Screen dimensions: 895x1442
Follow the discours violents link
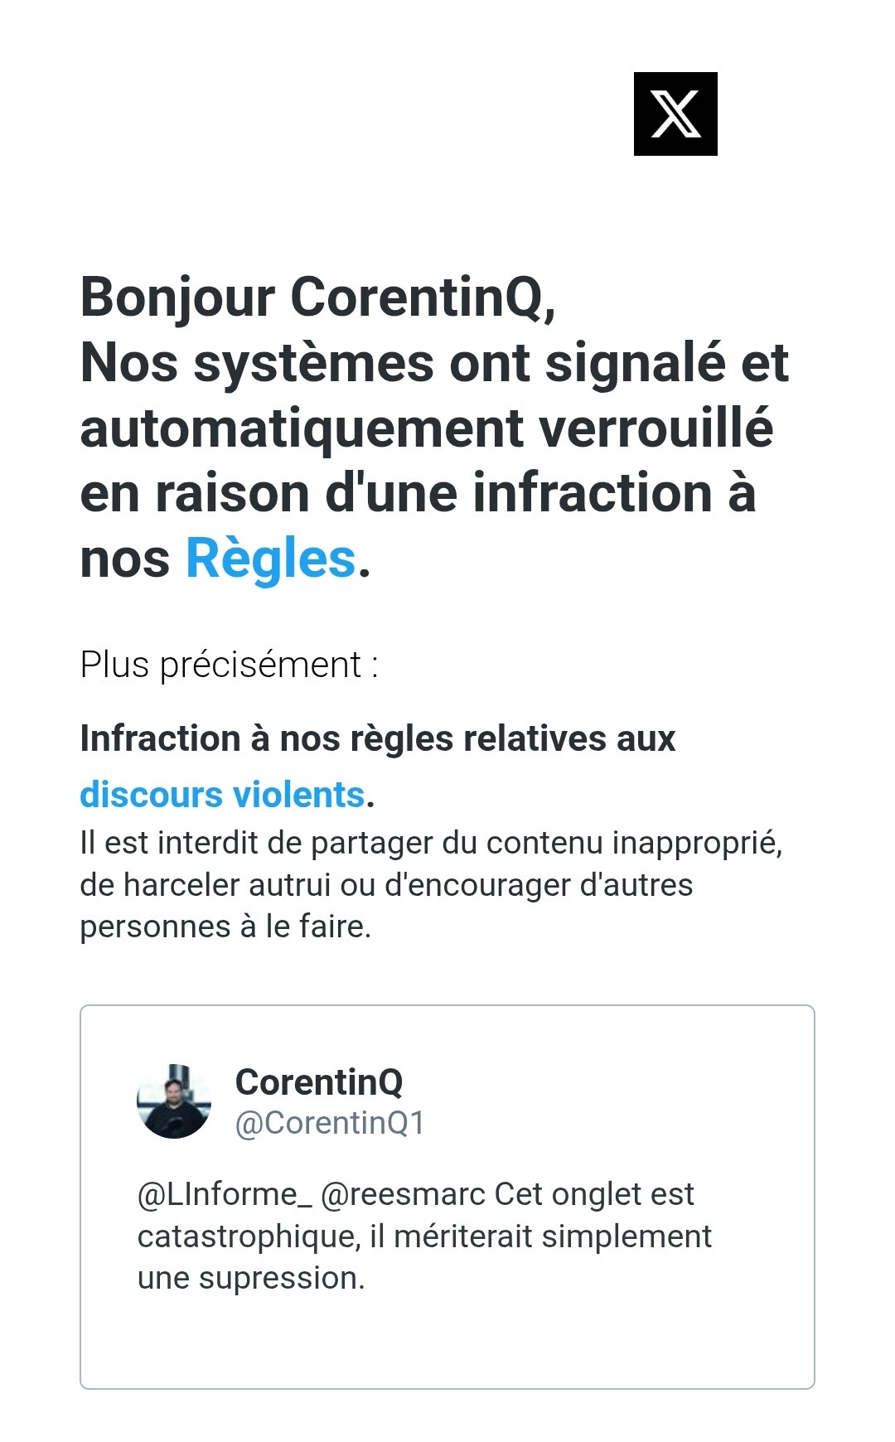(222, 795)
